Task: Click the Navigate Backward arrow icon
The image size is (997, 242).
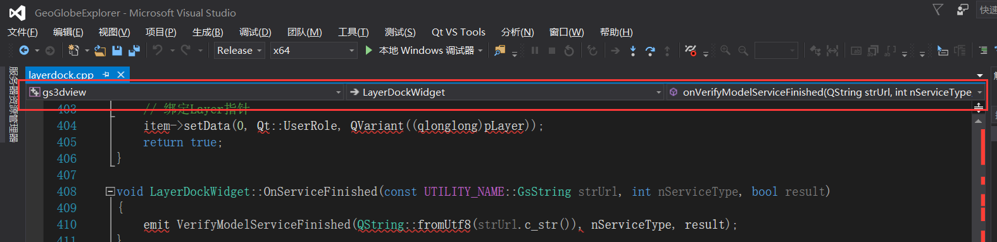Action: (x=24, y=51)
